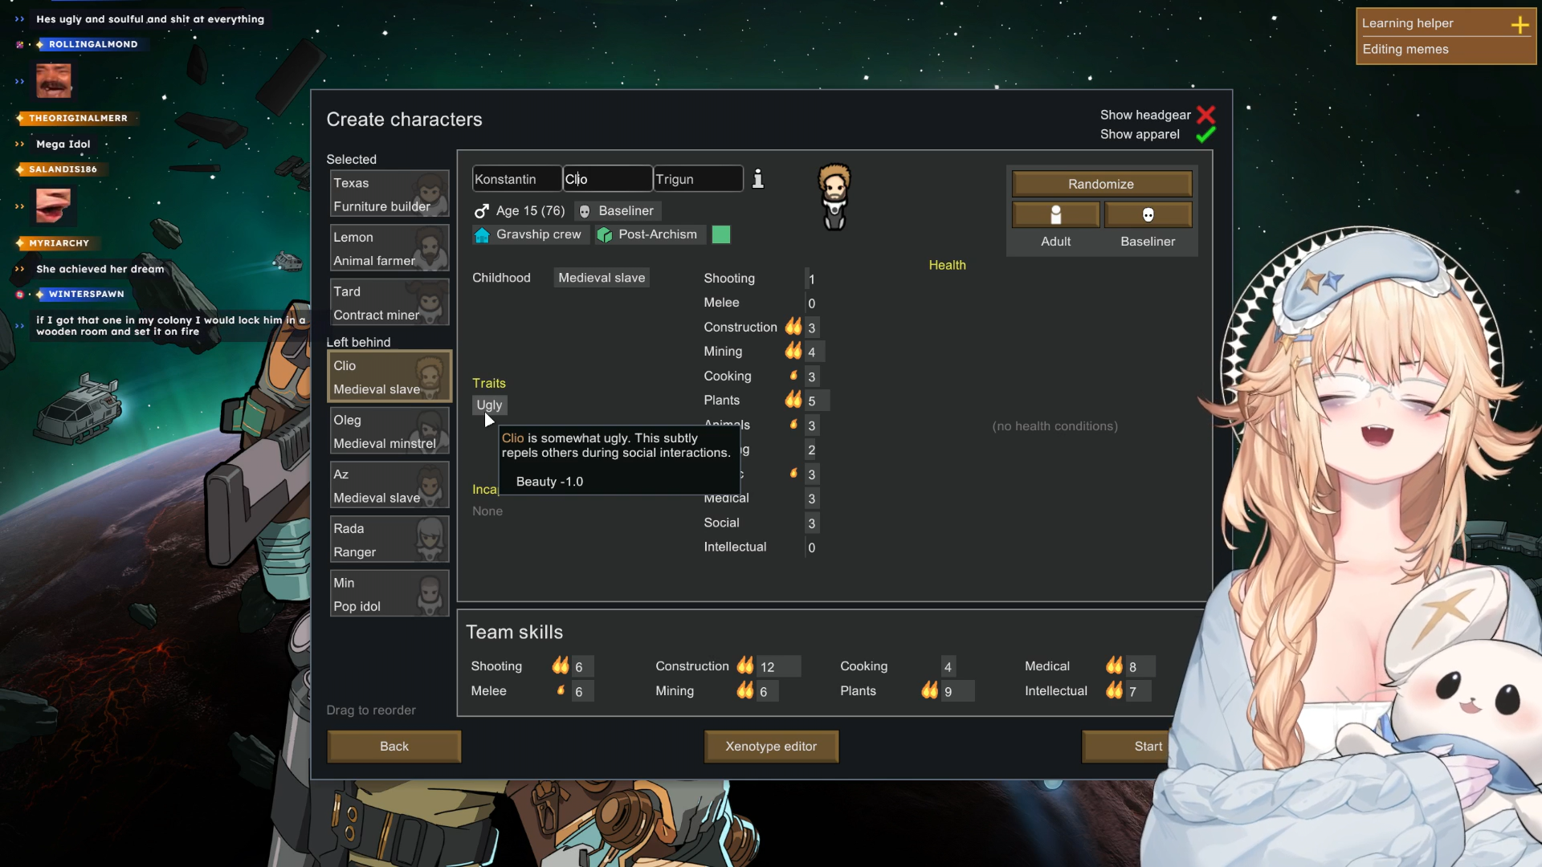This screenshot has height=867, width=1542.
Task: Click the Plants passion flame icon
Action: tap(793, 399)
